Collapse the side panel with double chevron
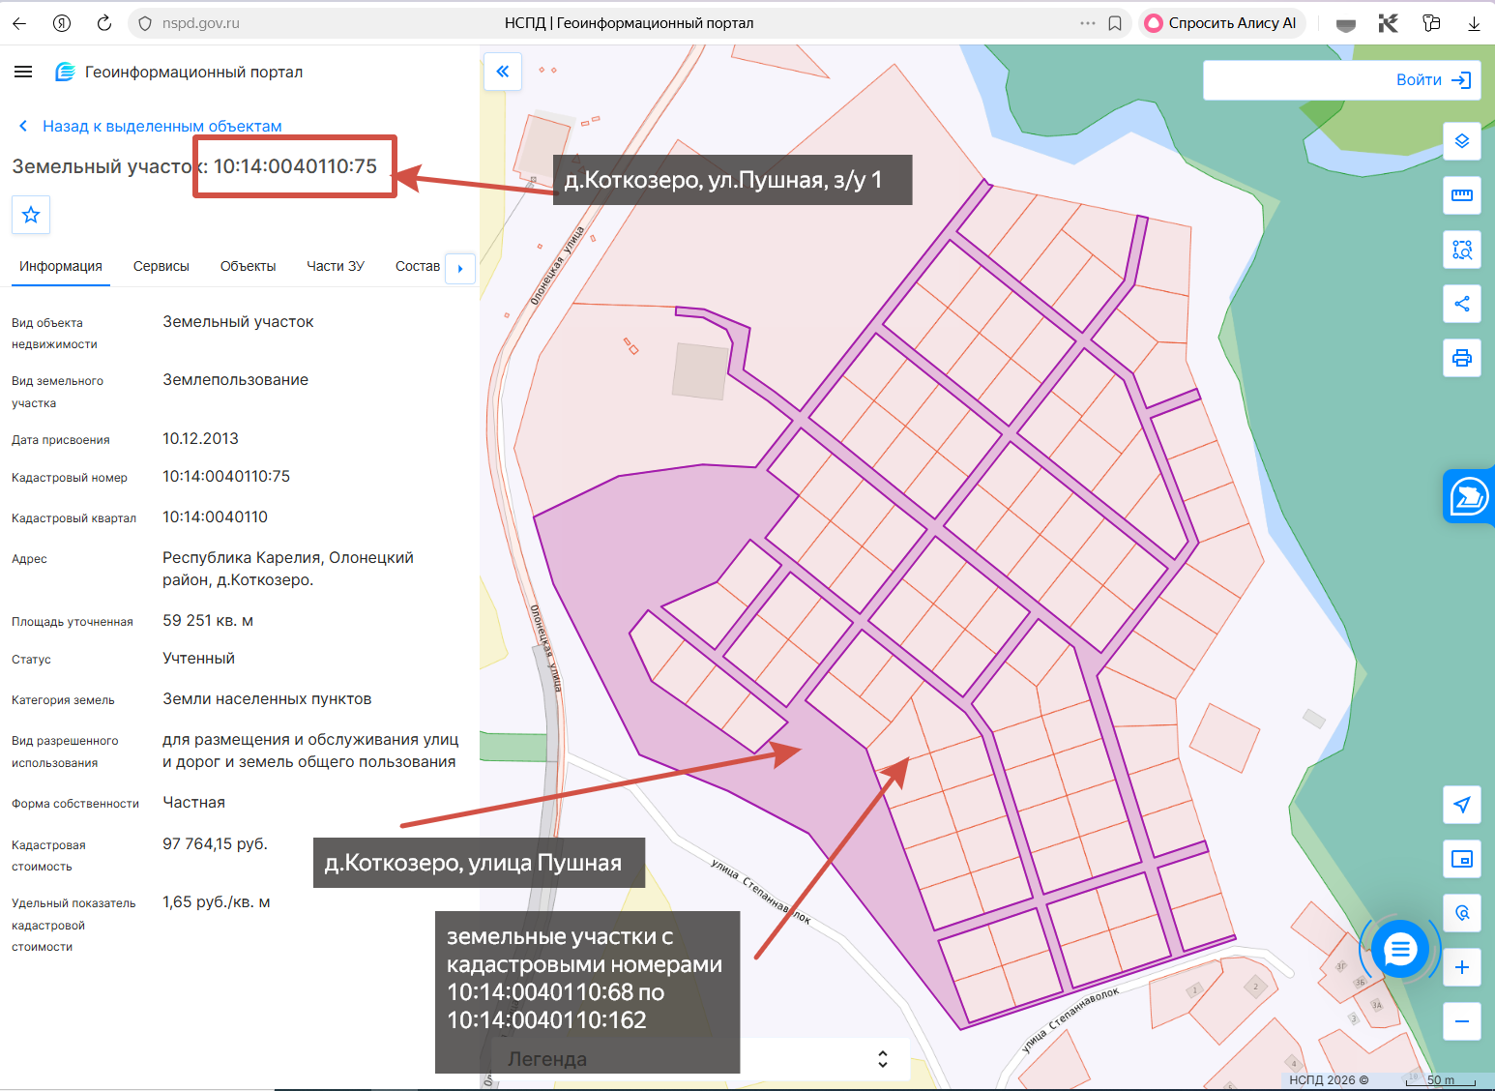Viewport: 1495px width, 1091px height. click(503, 71)
